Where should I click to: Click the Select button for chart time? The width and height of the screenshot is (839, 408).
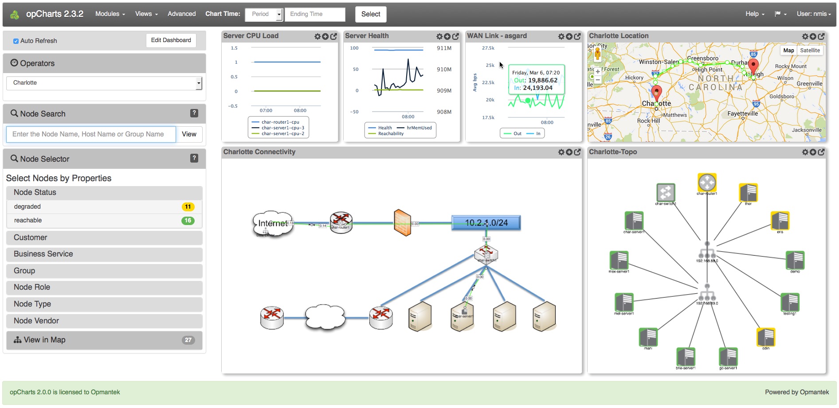371,14
